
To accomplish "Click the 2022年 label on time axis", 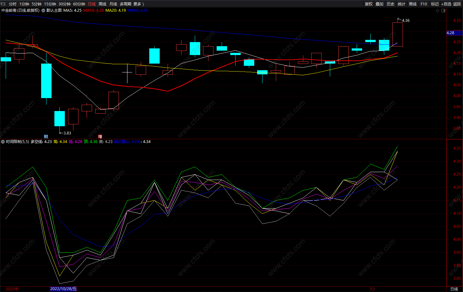I will [x=12, y=289].
